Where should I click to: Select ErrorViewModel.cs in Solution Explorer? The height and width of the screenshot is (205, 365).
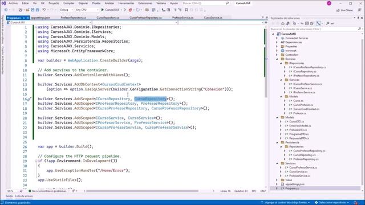[x=300, y=126]
